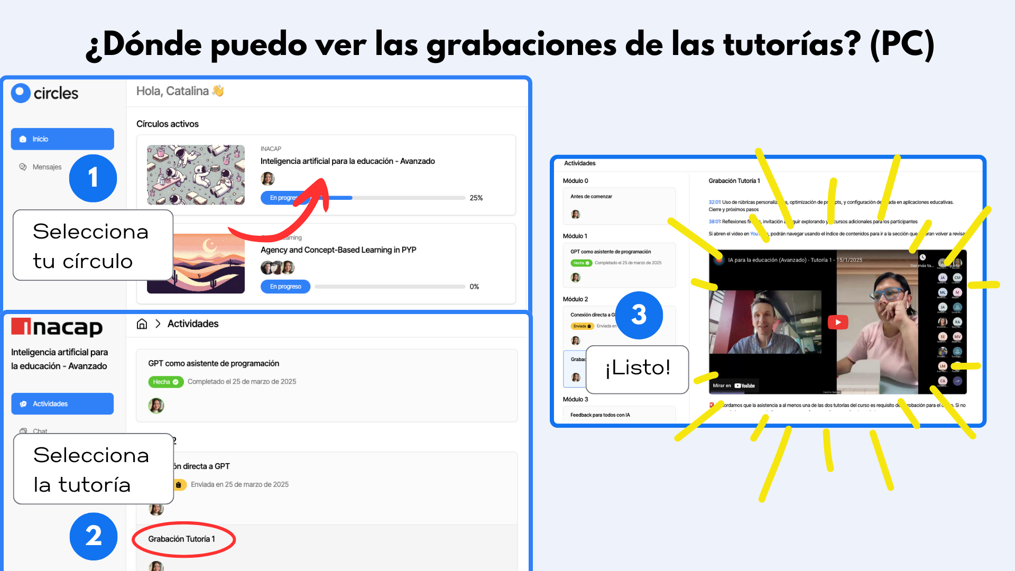Click the INACAP instructor avatar icon
This screenshot has height=571, width=1015.
pyautogui.click(x=267, y=179)
